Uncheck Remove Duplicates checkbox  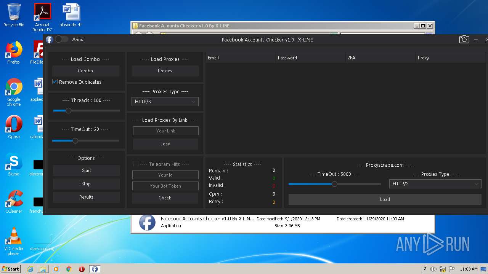[55, 82]
